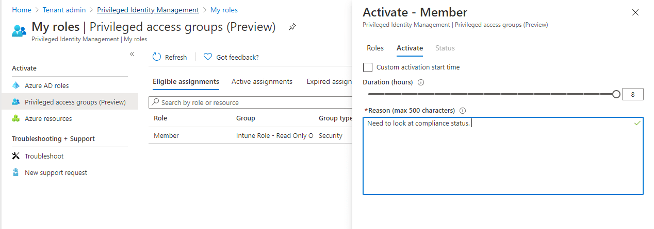Enable Custom activation start time checkbox
Image resolution: width=654 pixels, height=229 pixels.
[368, 67]
